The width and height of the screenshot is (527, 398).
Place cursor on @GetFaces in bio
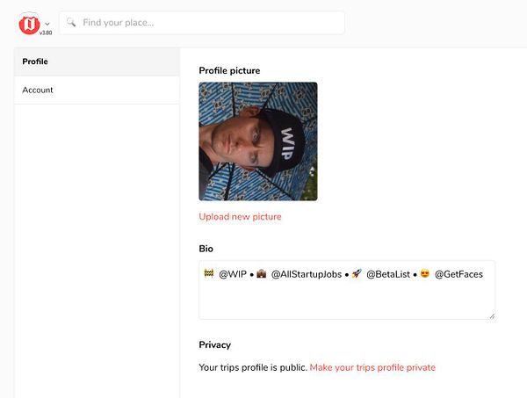click(x=458, y=274)
